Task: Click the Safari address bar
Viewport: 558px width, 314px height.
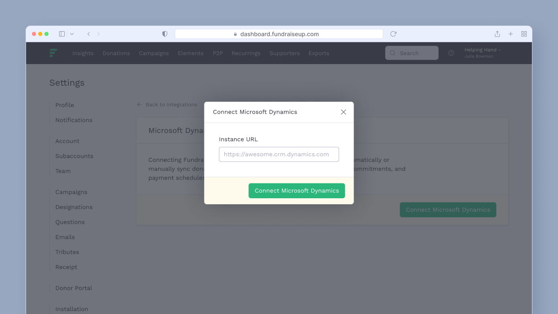Action: click(x=279, y=34)
